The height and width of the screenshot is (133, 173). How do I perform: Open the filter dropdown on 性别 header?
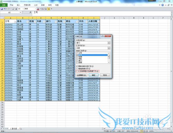(x=35, y=22)
